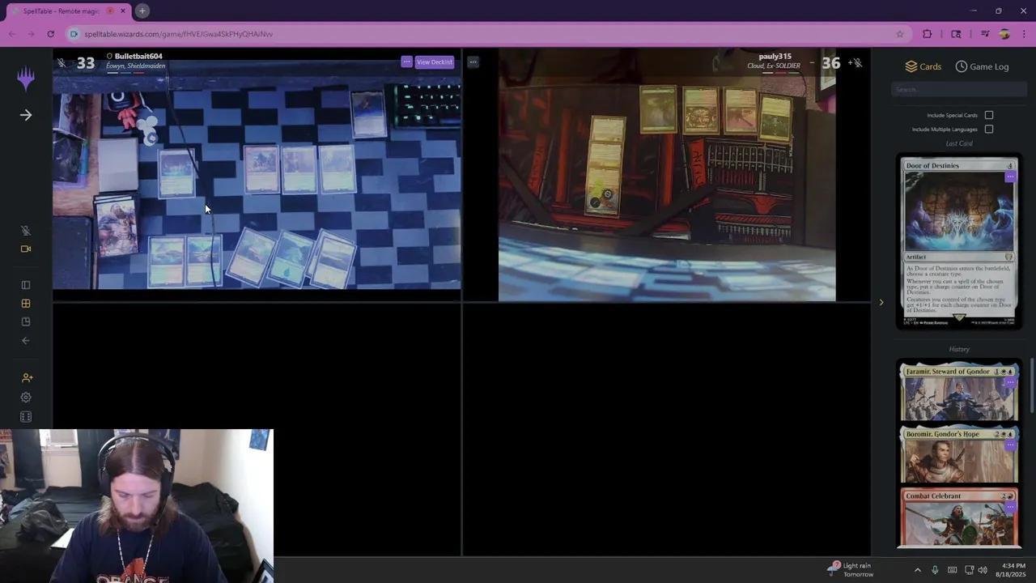
Task: Bookmark this page with star icon
Action: pyautogui.click(x=899, y=34)
